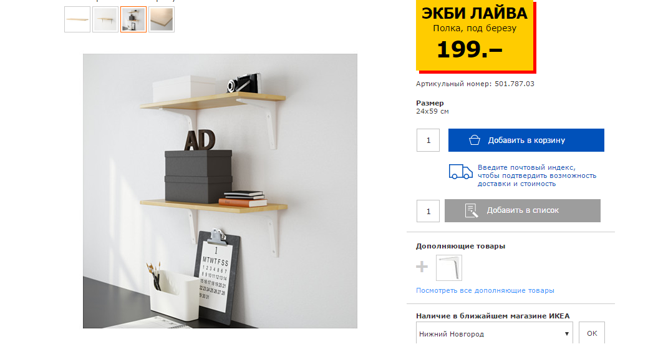Image resolution: width=653 pixels, height=354 pixels.
Task: Click the OK button next to store selector
Action: pyautogui.click(x=592, y=333)
